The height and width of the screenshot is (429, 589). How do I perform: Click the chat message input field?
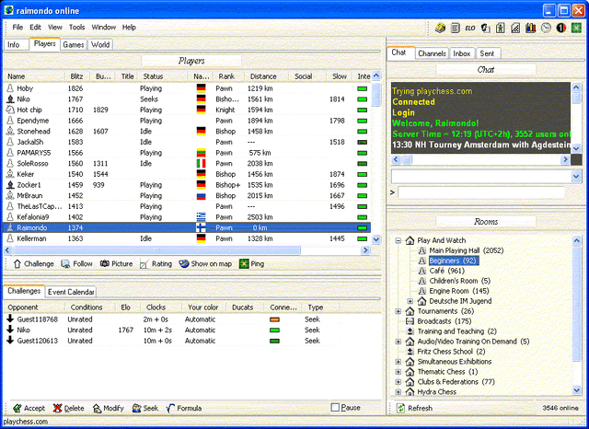(480, 192)
